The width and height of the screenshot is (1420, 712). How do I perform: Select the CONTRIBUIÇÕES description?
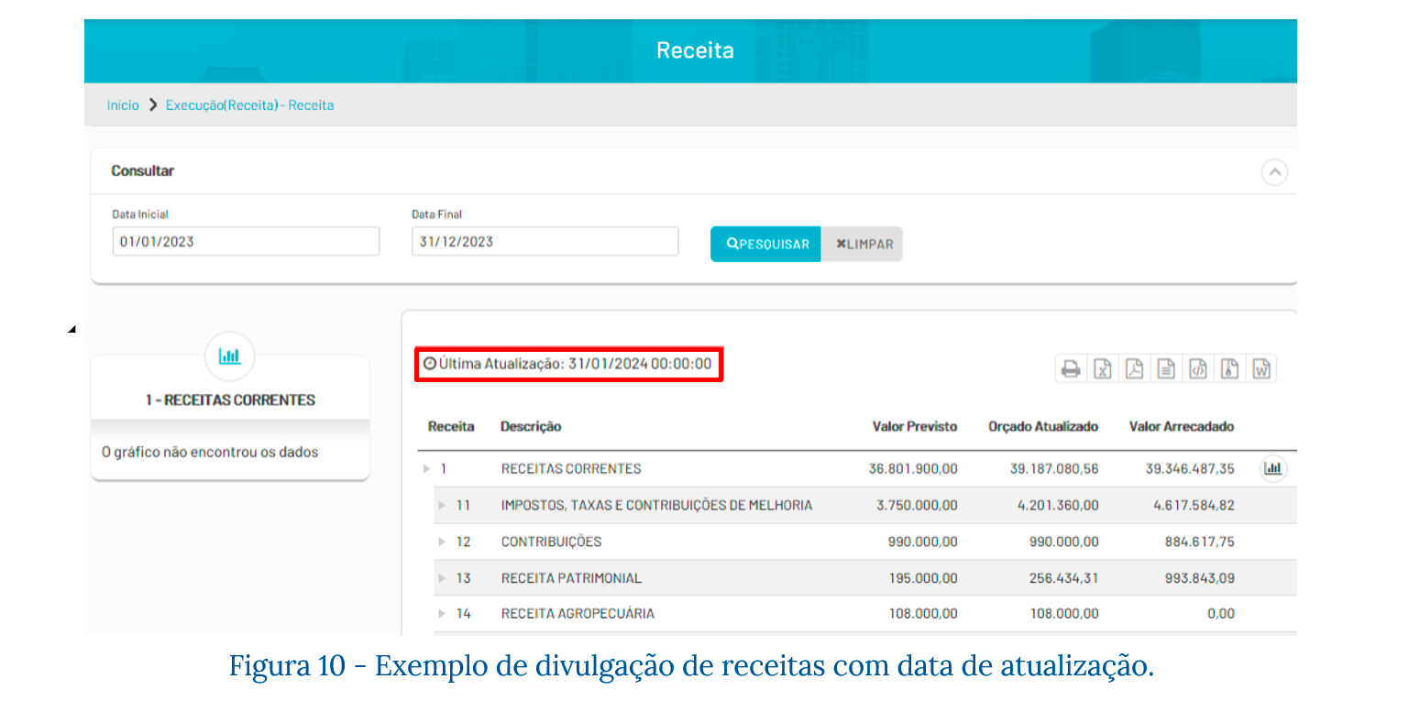pos(551,542)
